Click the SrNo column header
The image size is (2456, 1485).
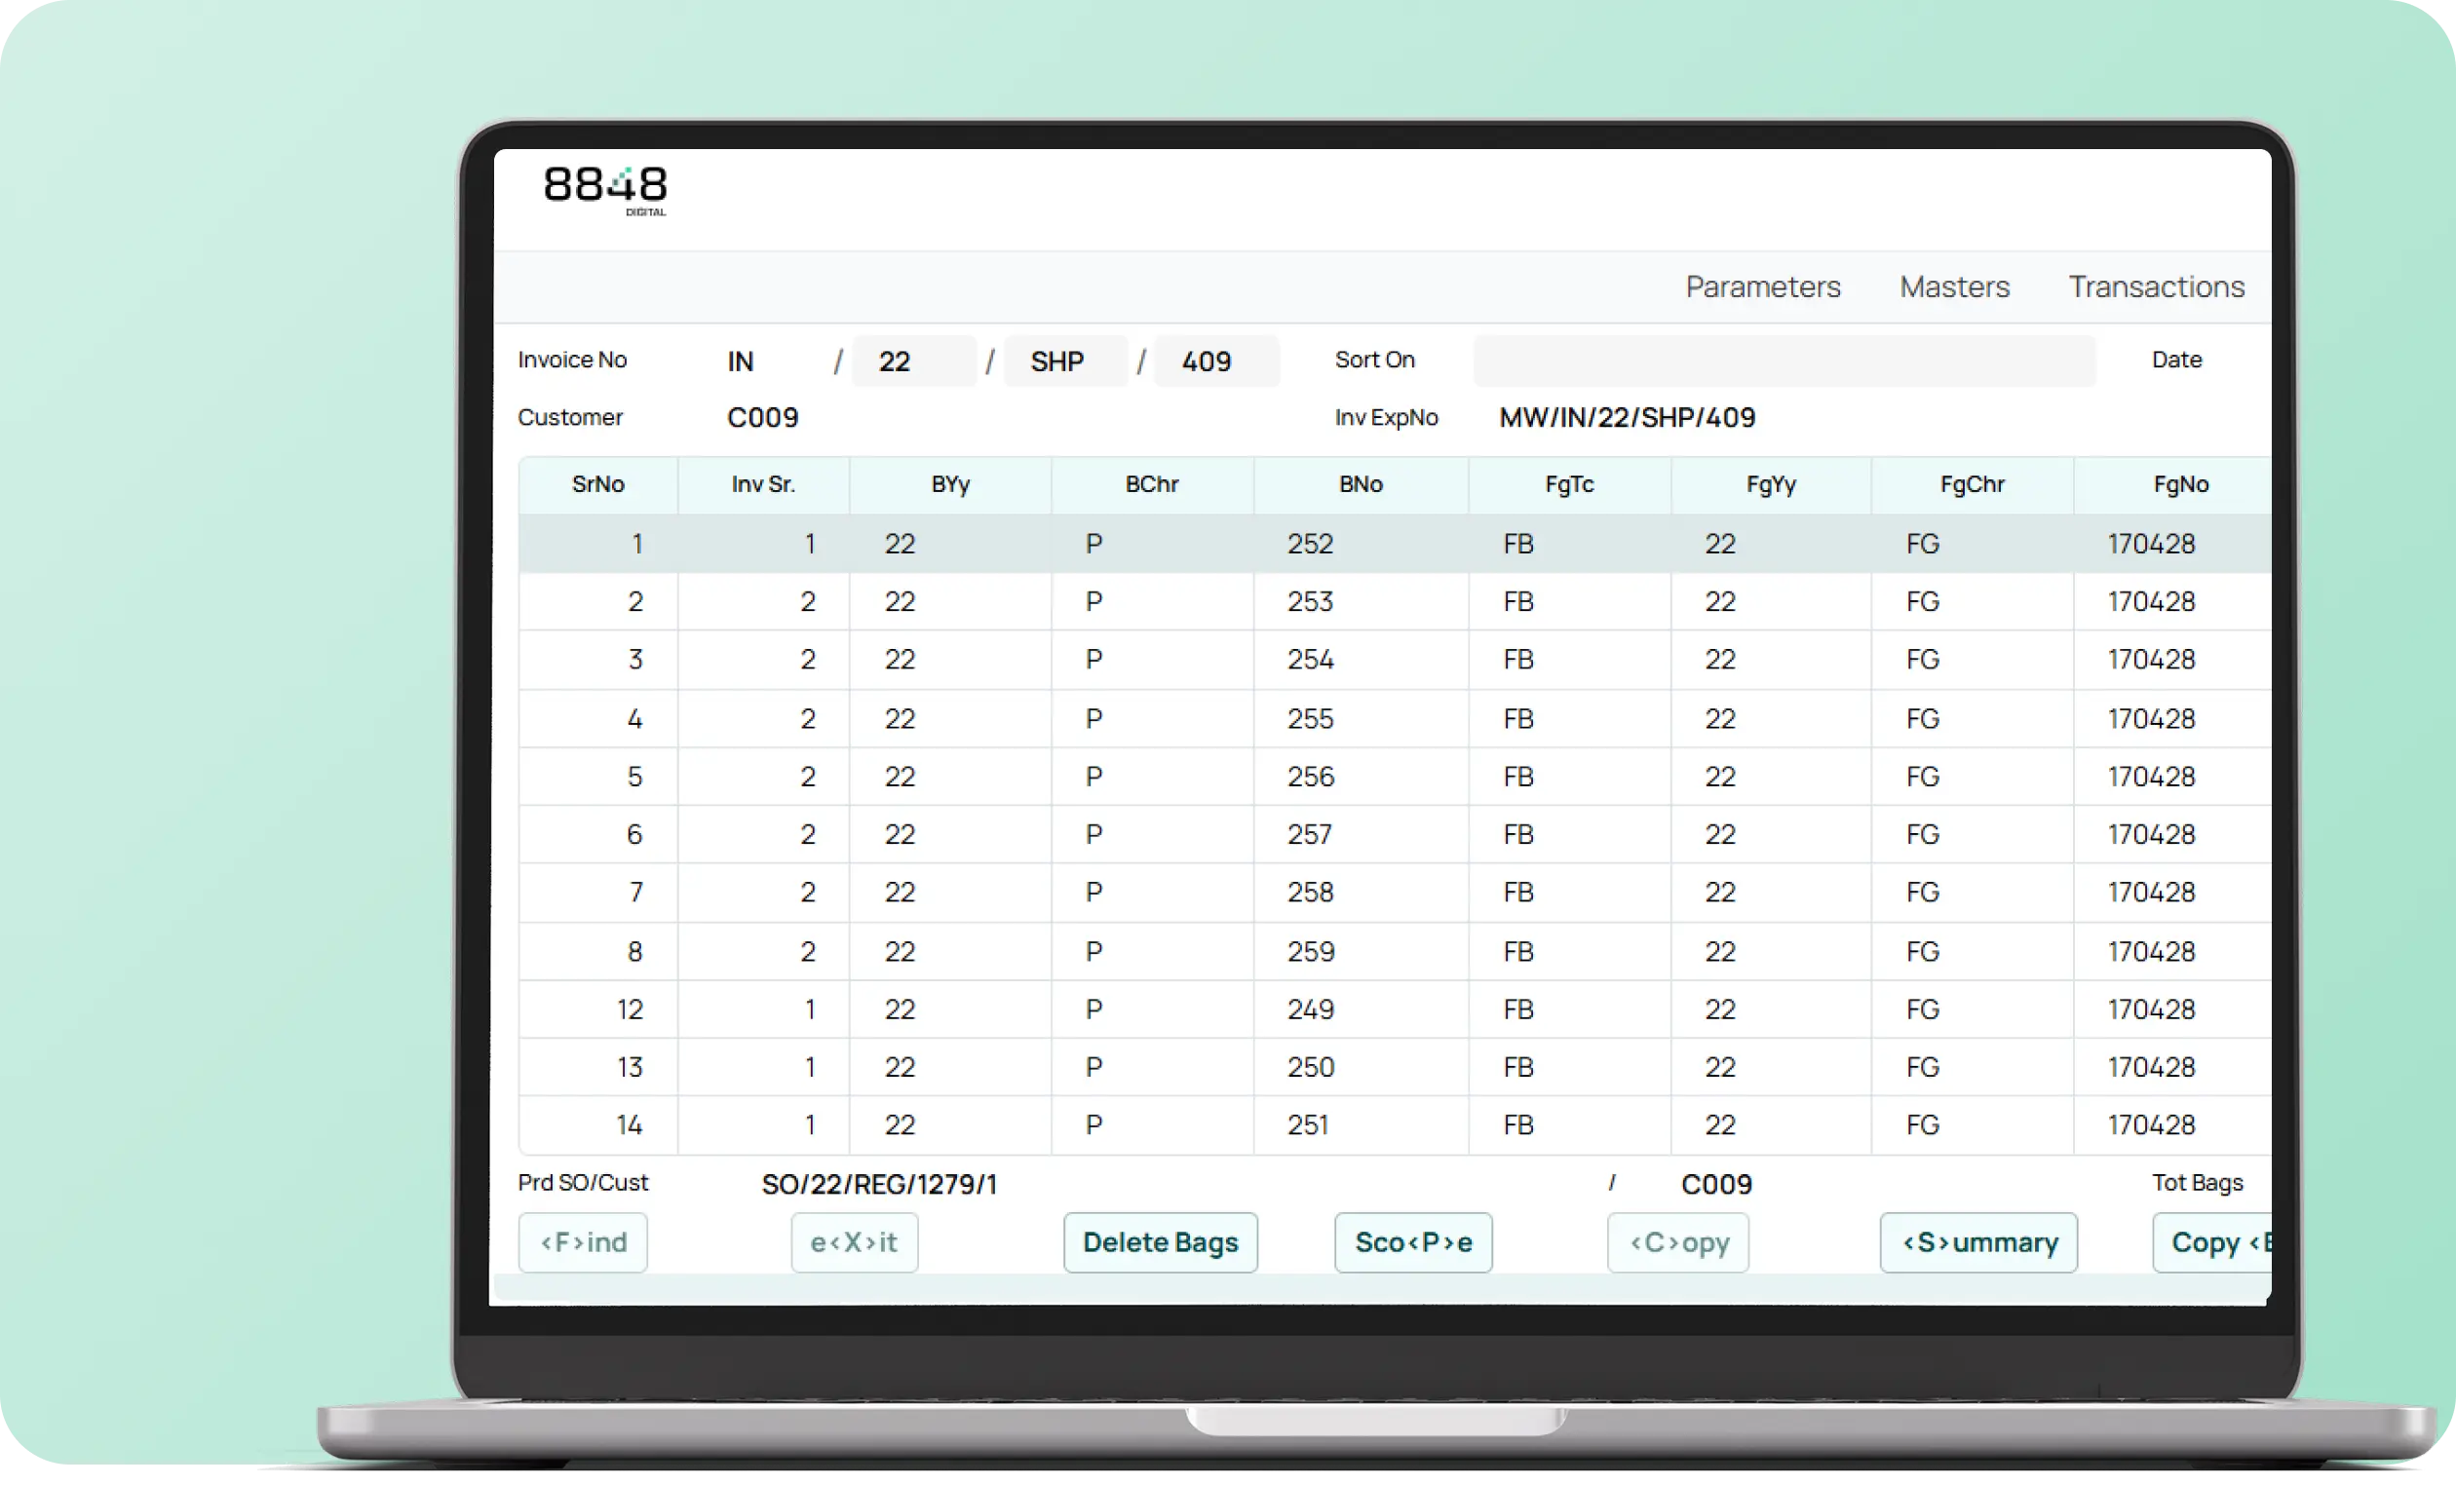click(x=598, y=484)
